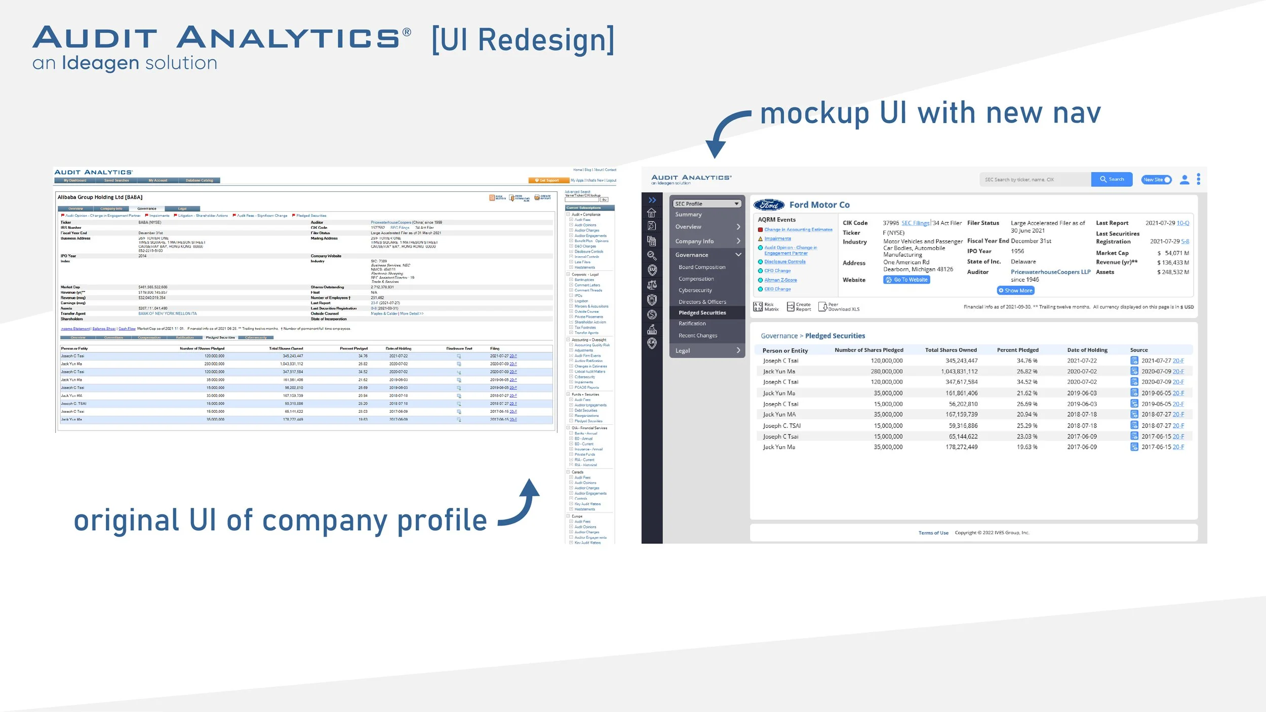The width and height of the screenshot is (1266, 712).
Task: Open the My Dashboard tab in the original UI
Action: [75, 180]
